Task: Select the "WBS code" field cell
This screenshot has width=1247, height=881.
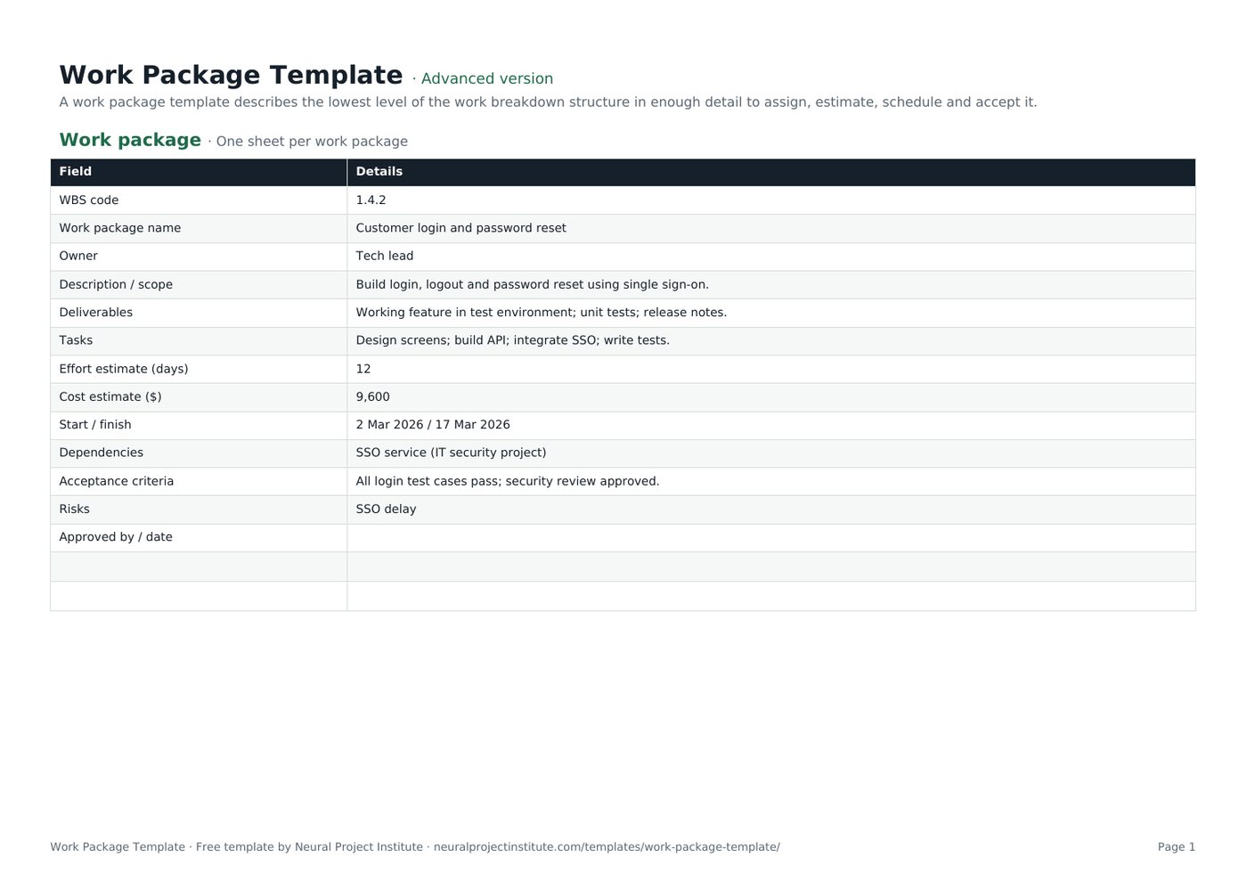Action: pyautogui.click(x=199, y=200)
